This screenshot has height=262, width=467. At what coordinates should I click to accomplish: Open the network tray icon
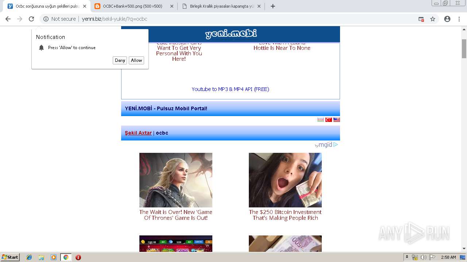[x=415, y=257]
